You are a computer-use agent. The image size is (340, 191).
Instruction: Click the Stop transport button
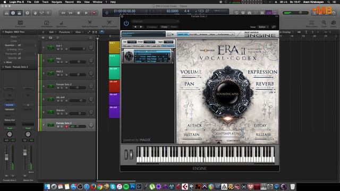pyautogui.click(x=79, y=13)
